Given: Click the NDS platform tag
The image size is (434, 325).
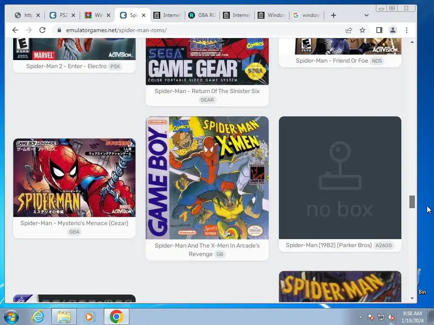Looking at the screenshot, I should pyautogui.click(x=377, y=61).
